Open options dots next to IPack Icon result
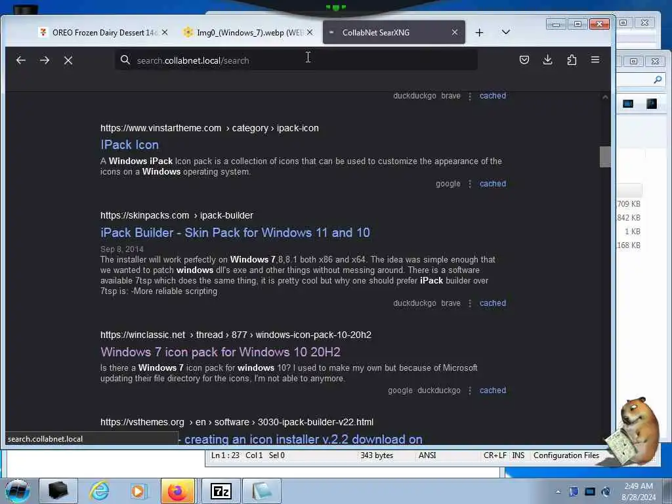This screenshot has height=504, width=672. 470,184
